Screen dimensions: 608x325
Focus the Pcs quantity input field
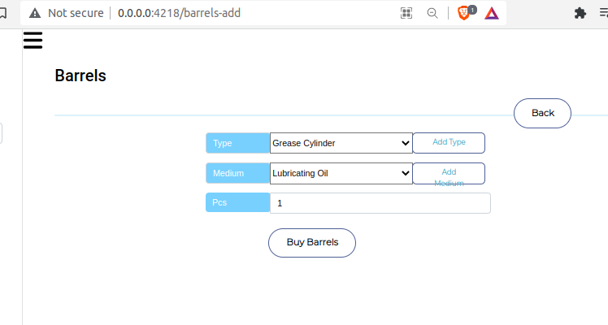click(380, 203)
